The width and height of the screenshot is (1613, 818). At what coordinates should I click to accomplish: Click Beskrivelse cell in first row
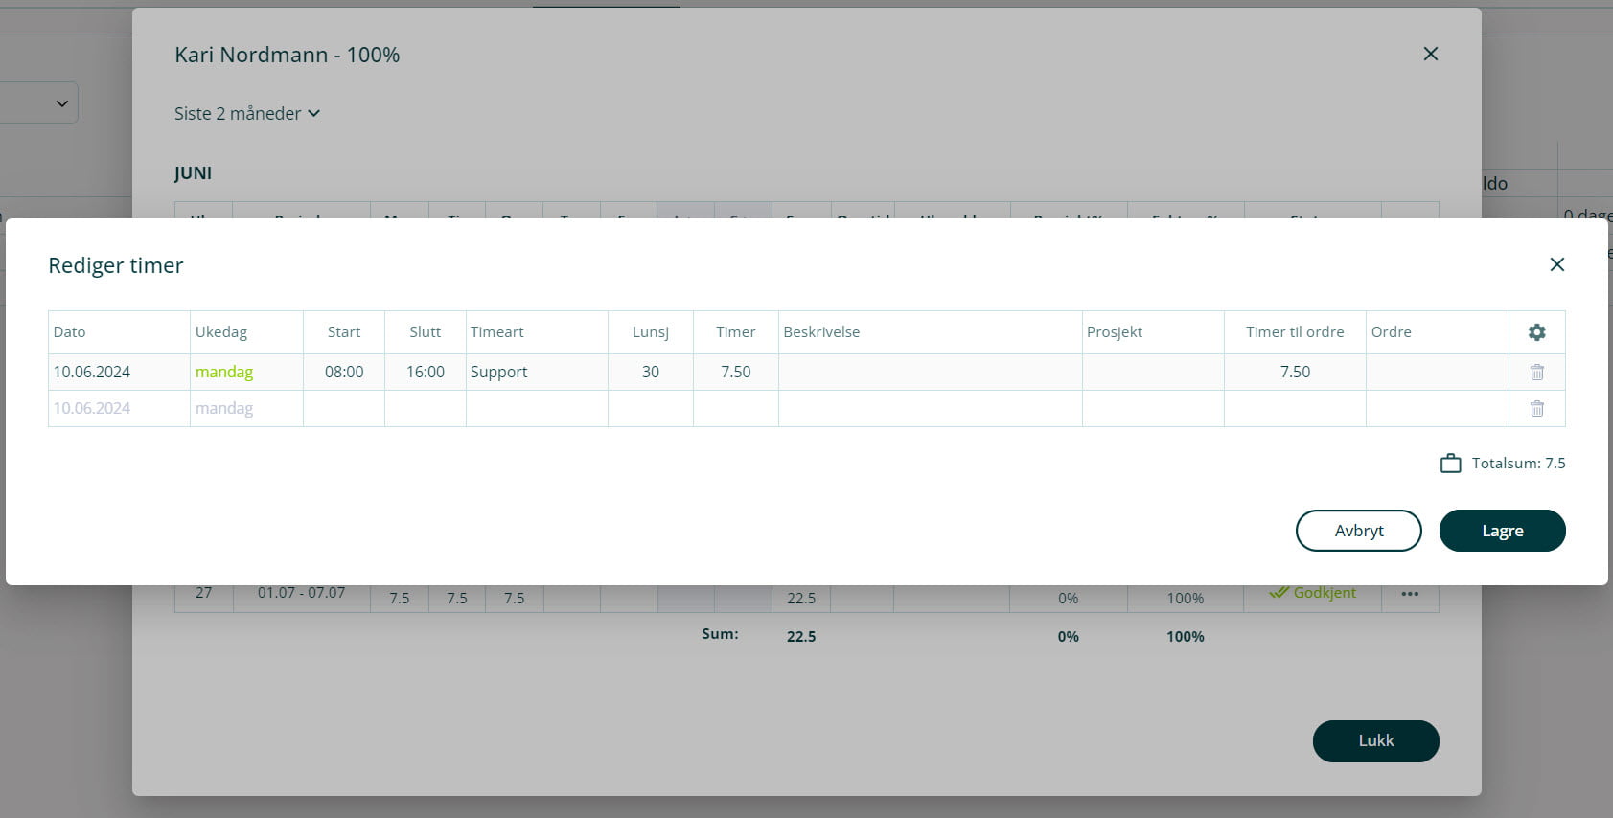[x=930, y=373]
